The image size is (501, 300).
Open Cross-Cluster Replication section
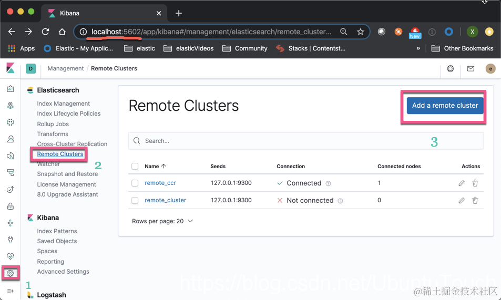point(72,144)
